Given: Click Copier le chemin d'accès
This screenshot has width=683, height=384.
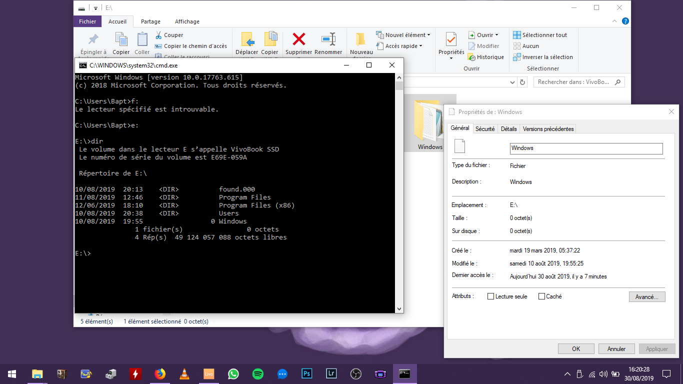Looking at the screenshot, I should 190,46.
